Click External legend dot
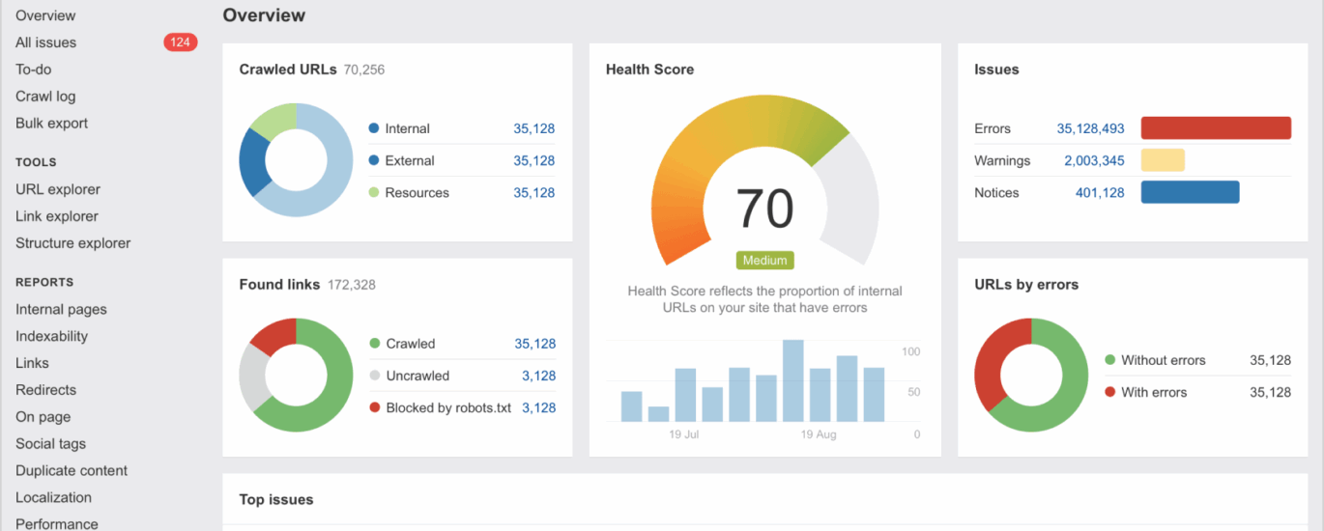Screen dimensions: 1324x531 point(374,160)
